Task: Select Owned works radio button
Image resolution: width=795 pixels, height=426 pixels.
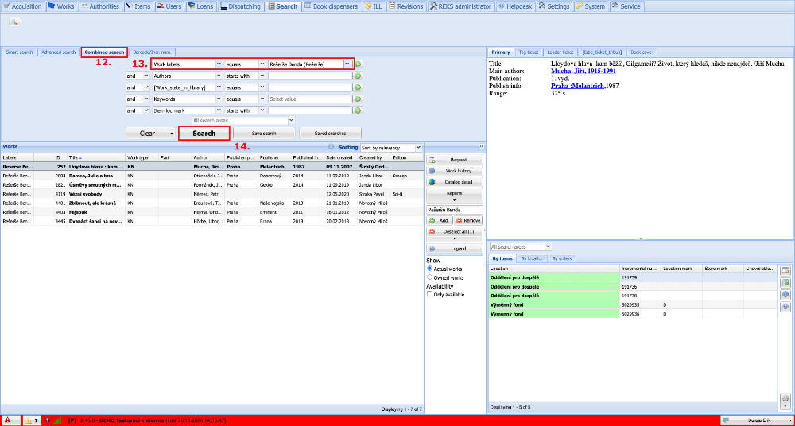Action: [x=430, y=277]
